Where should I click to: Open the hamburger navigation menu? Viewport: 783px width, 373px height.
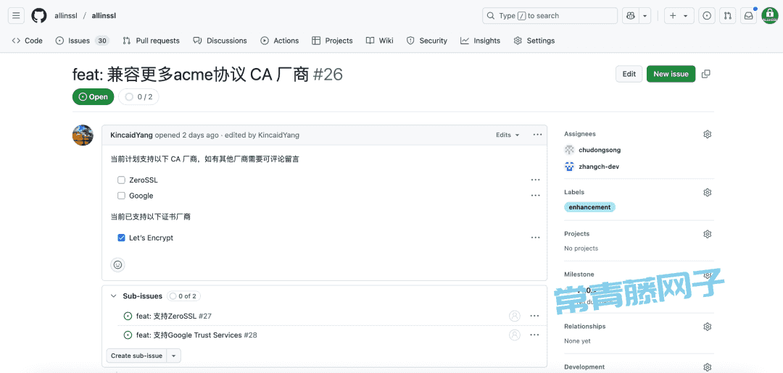point(16,15)
